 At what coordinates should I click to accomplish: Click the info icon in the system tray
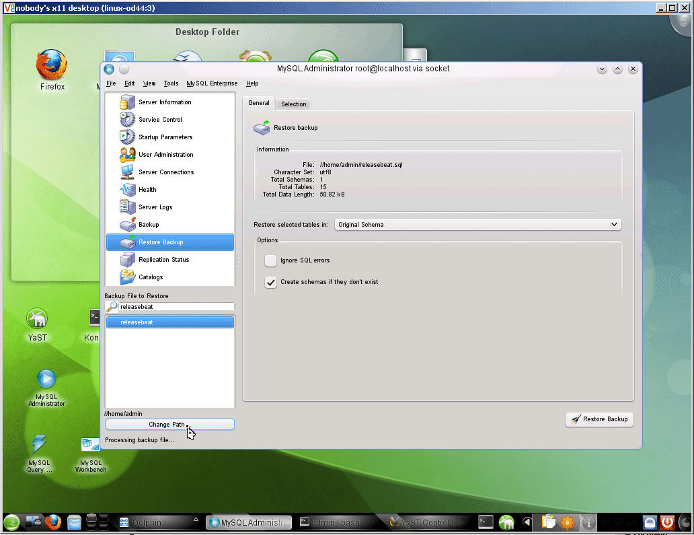pyautogui.click(x=588, y=523)
